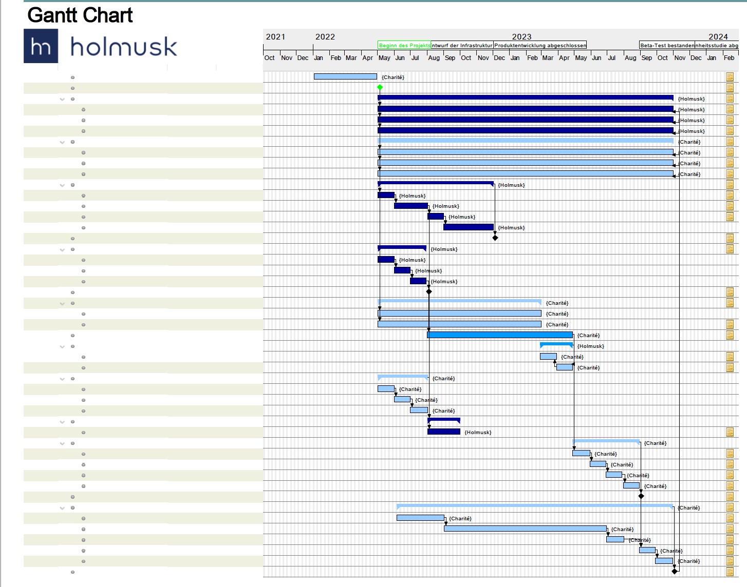The width and height of the screenshot is (747, 587).
Task: Click the note icon beside the top {Holmusk} bar
Action: [x=730, y=99]
